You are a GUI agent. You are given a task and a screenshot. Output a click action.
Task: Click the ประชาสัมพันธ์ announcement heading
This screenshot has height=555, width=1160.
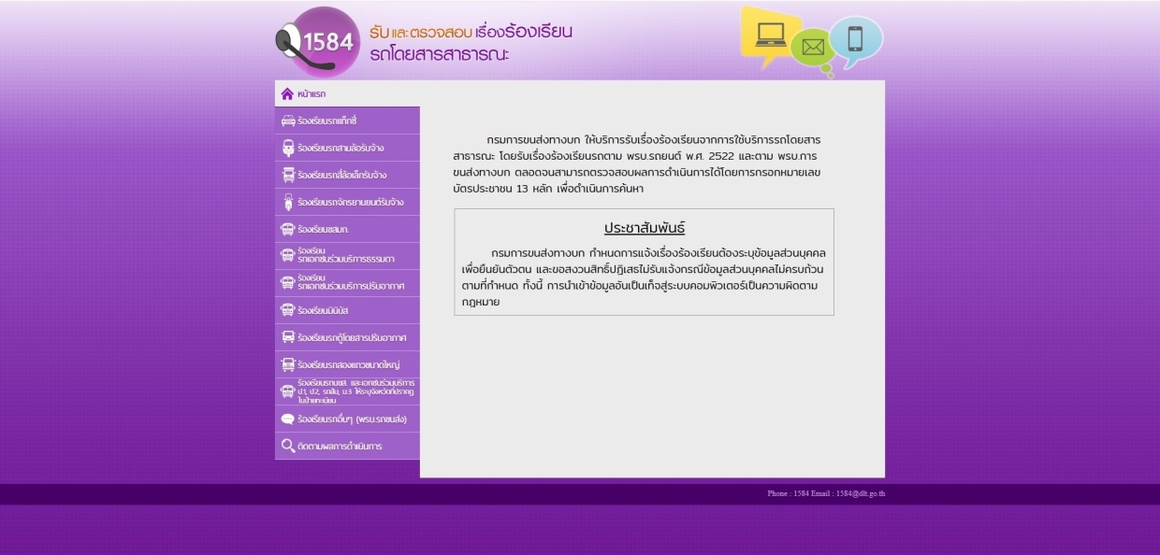tap(644, 228)
